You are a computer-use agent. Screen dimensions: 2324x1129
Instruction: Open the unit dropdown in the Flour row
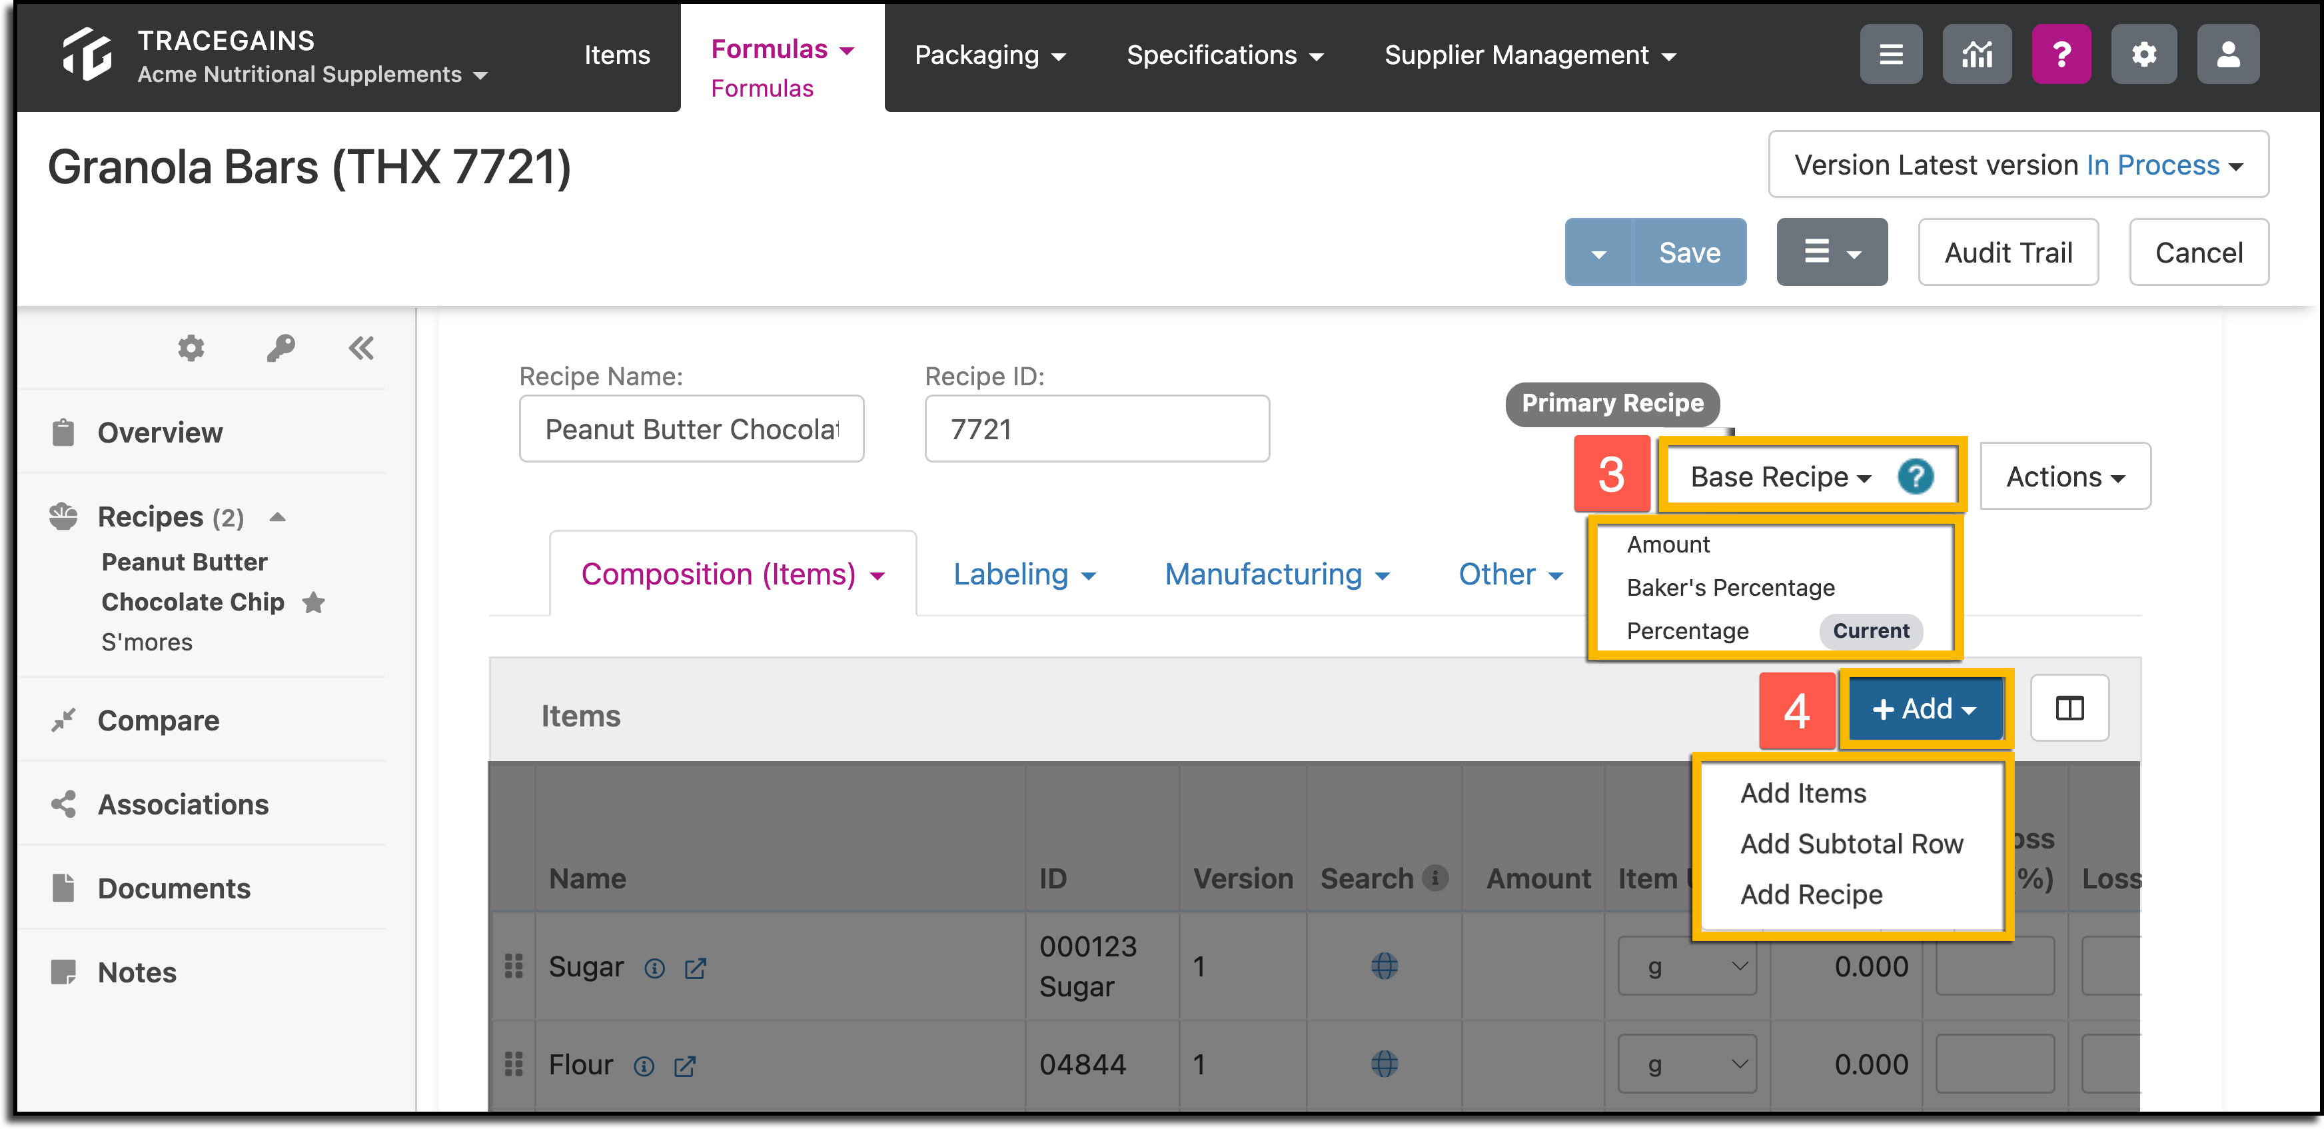click(x=1687, y=1065)
